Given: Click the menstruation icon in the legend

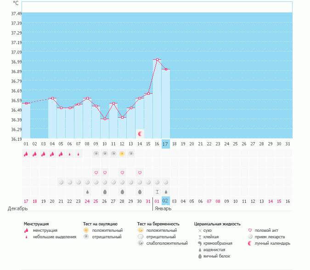Looking at the screenshot, I should (26, 230).
